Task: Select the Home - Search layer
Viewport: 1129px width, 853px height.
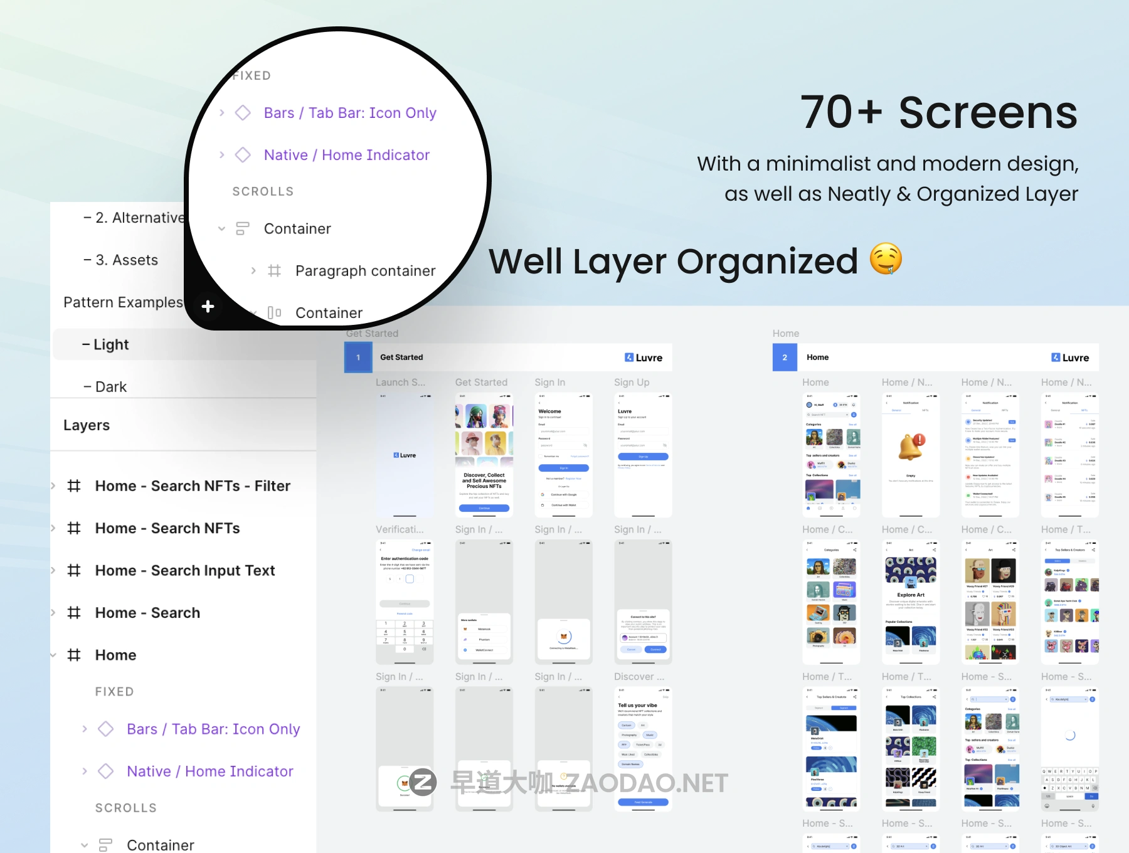Action: click(x=147, y=613)
